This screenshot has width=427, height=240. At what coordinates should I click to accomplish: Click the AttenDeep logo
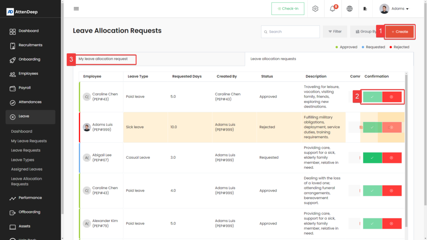[x=23, y=12]
